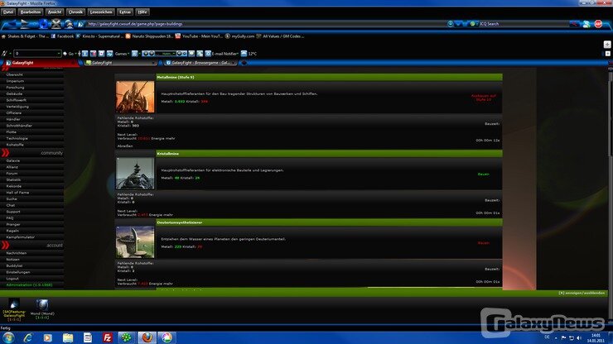Image resolution: width=613 pixels, height=344 pixels.
Task: Click Abreißen under Metallmine
Action: click(125, 146)
